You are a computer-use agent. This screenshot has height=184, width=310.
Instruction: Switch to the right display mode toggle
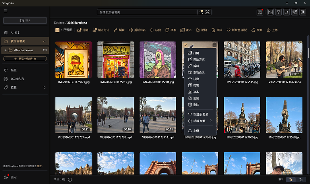300,180
